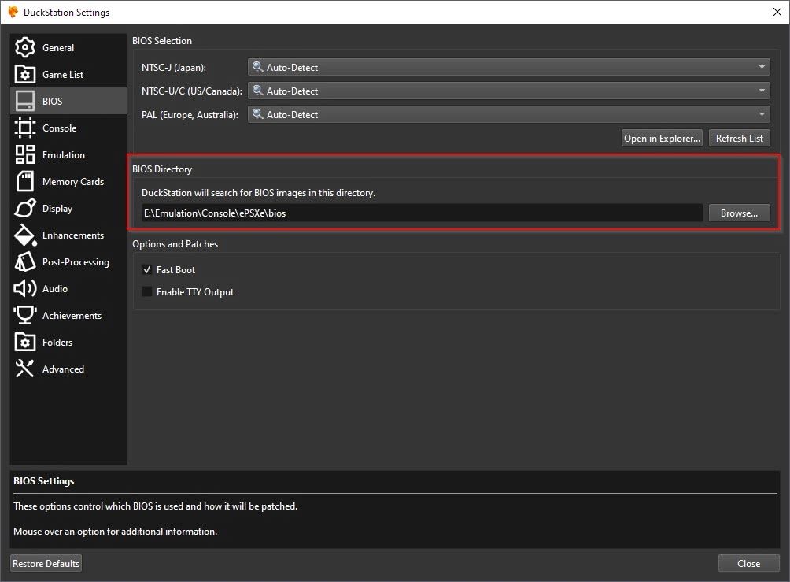Screen dimensions: 790x582
Task: Click the Achievements trophy icon
Action: point(24,315)
